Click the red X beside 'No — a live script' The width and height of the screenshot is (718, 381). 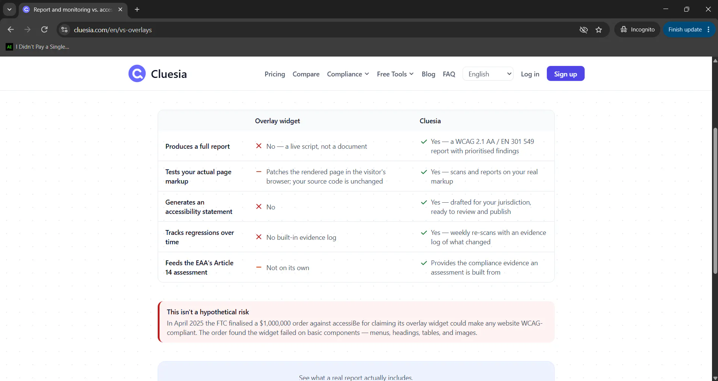point(259,146)
